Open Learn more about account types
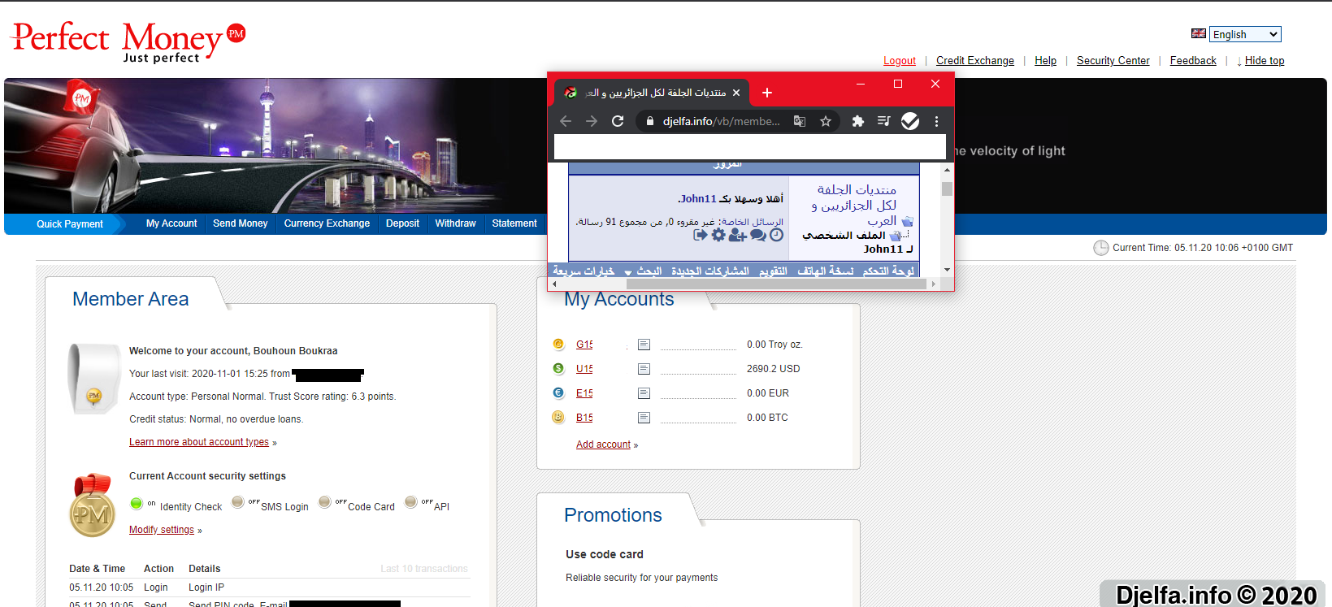This screenshot has height=607, width=1332. [x=199, y=442]
